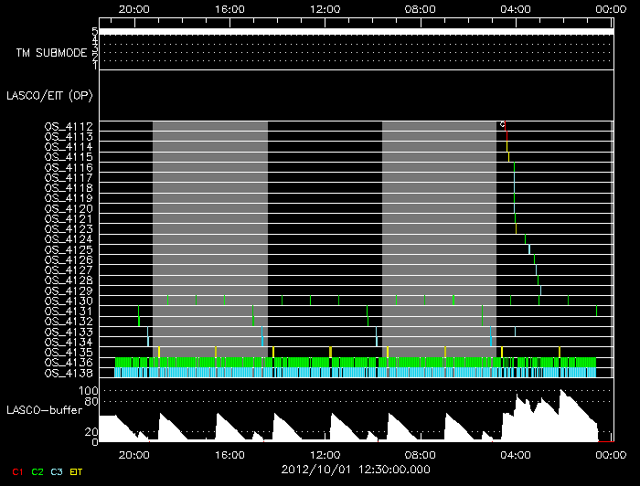This screenshot has height=486, width=640.
Task: Click the yellow EIT legend entry
Action: point(76,471)
